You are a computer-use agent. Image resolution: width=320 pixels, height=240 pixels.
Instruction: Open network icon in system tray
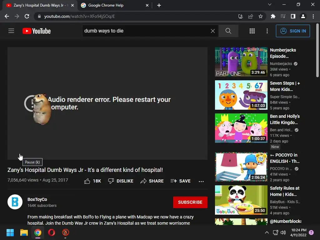pyautogui.click(x=276, y=232)
